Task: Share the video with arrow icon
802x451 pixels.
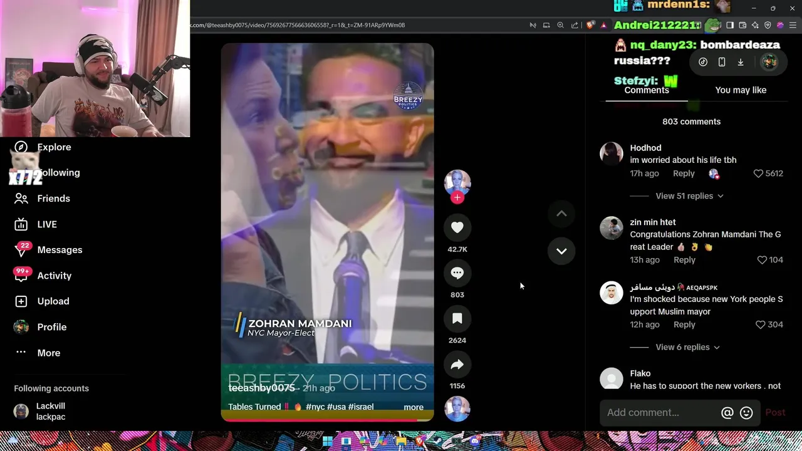Action: click(457, 364)
